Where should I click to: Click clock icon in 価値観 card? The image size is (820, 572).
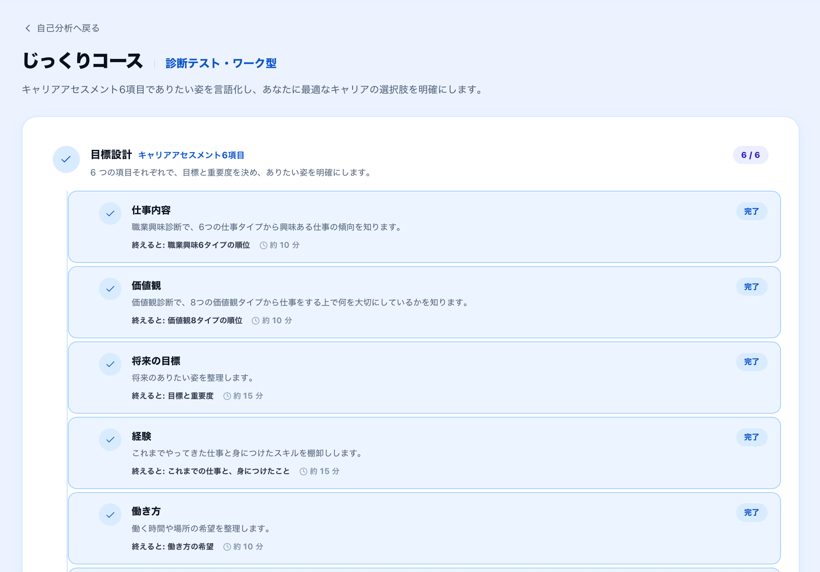click(255, 321)
